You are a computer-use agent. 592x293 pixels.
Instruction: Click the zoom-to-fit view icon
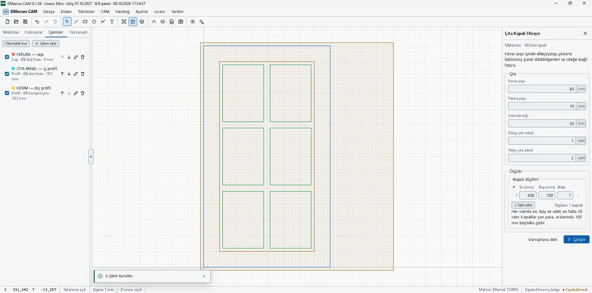pyautogui.click(x=124, y=22)
